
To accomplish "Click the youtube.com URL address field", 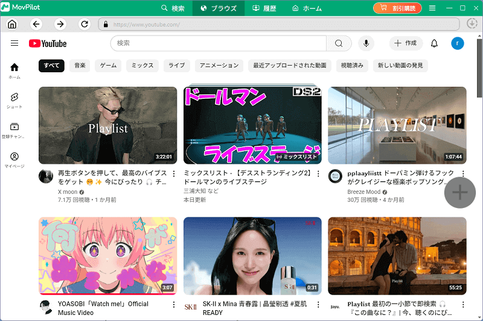I will pos(279,24).
